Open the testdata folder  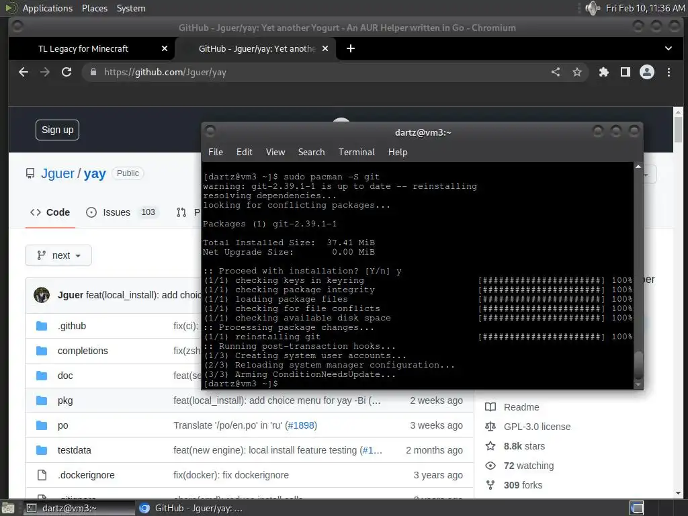[x=74, y=450]
